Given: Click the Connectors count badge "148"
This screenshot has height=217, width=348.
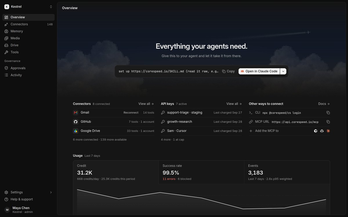Looking at the screenshot, I should [50, 24].
